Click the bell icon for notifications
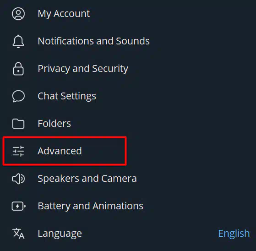 18,41
